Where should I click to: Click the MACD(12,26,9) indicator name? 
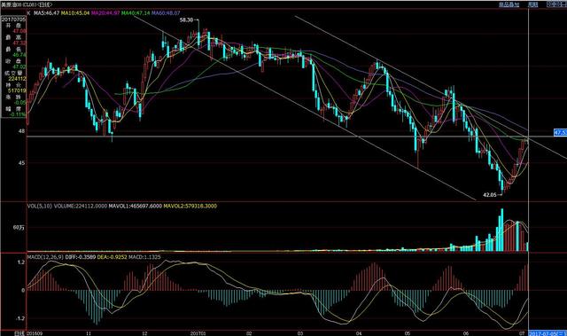pos(45,257)
